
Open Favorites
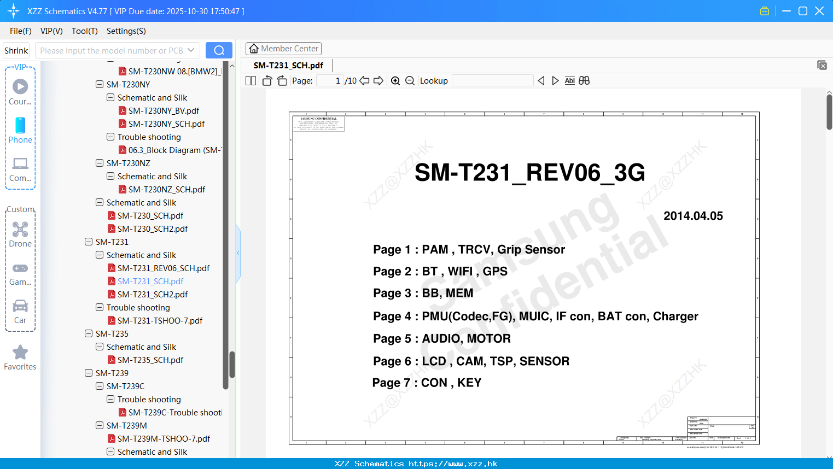click(20, 358)
